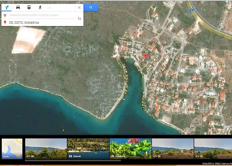Open first D8 street view thumbnail

(46, 148)
